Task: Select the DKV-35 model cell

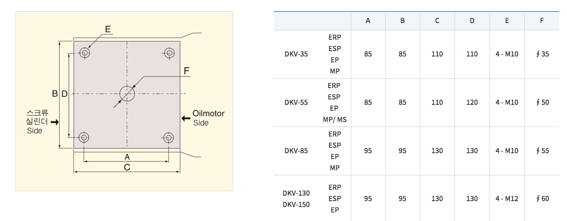Action: (296, 54)
